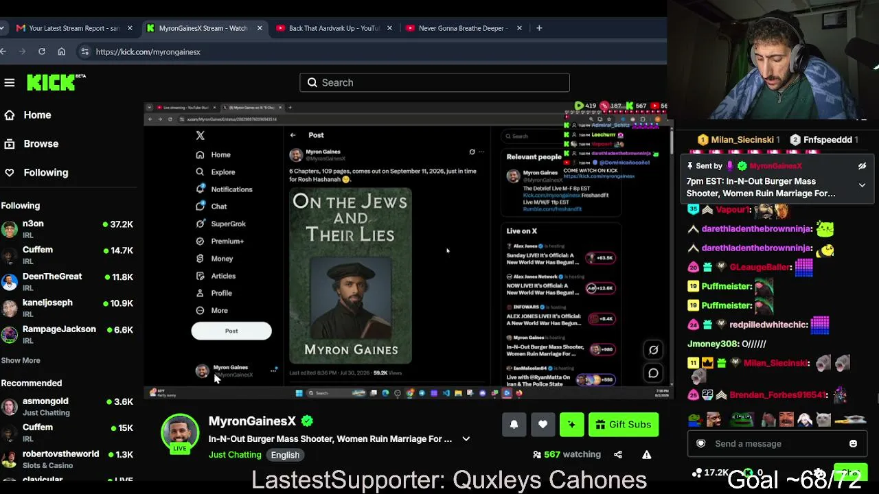The height and width of the screenshot is (494, 879).
Task: Click the Explore icon in streamed X sidebar
Action: (x=200, y=172)
